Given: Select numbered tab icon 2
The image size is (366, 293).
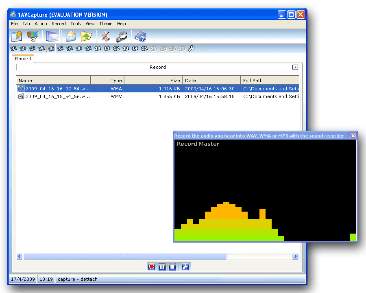Looking at the screenshot, I should point(23,48).
